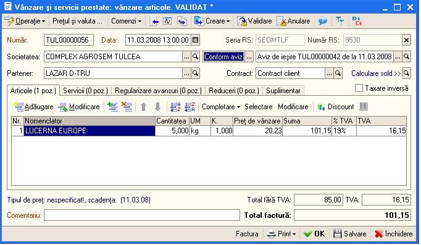Switch to the Servicii (0 poz.) tab
The image size is (421, 245).
coord(85,91)
